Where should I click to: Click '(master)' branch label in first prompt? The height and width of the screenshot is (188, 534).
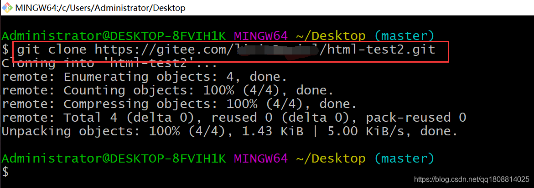point(404,36)
